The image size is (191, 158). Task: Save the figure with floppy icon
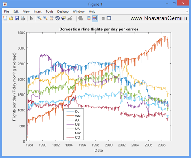click(17, 18)
